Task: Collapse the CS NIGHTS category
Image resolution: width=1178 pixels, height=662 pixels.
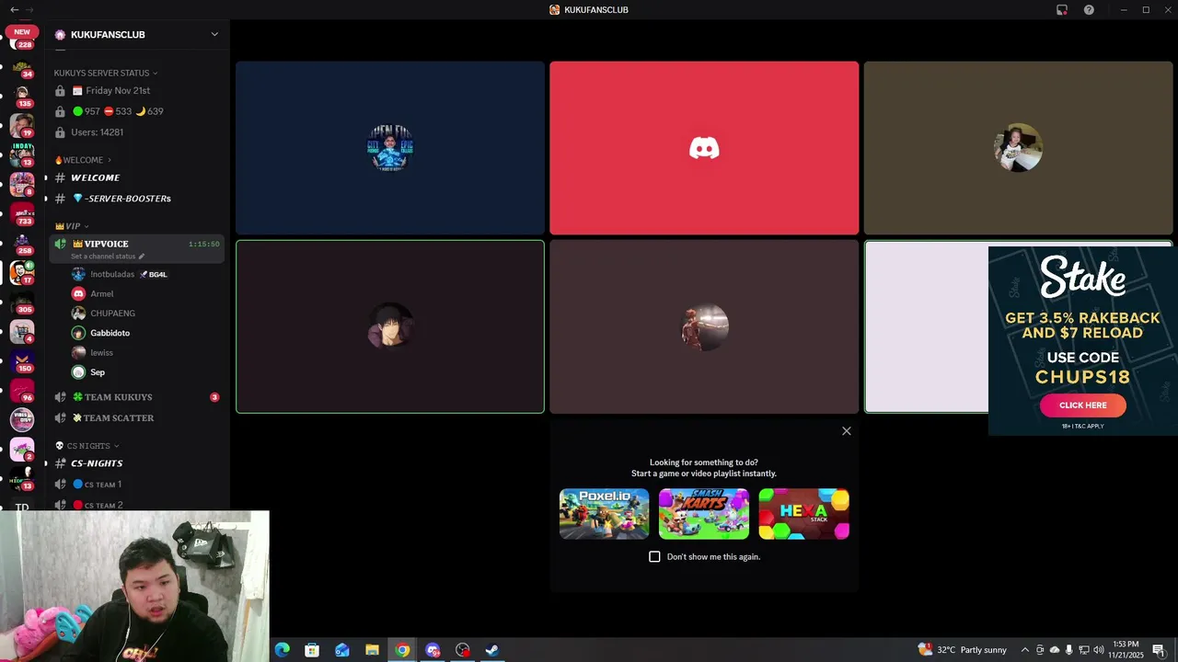Action: pyautogui.click(x=87, y=446)
